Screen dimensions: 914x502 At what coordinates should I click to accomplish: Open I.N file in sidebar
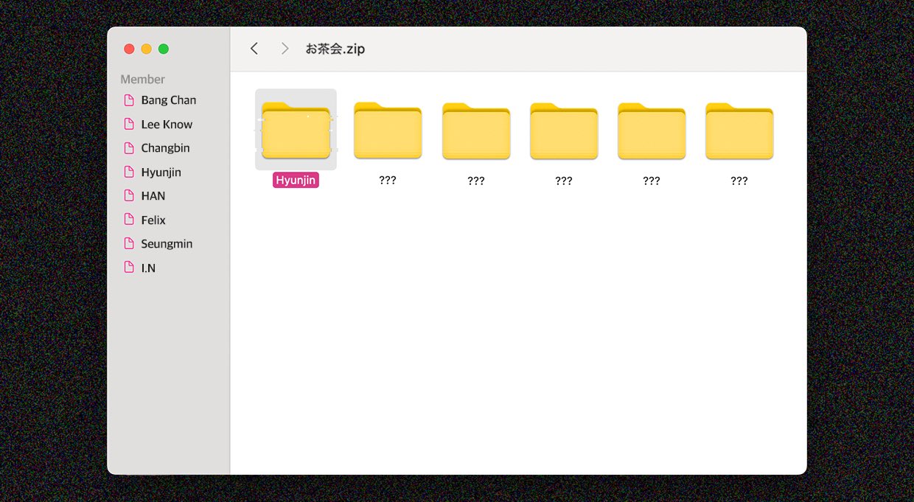point(140,268)
